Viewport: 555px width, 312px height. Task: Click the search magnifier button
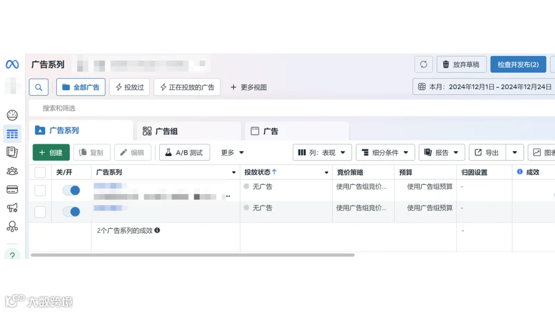[x=39, y=87]
